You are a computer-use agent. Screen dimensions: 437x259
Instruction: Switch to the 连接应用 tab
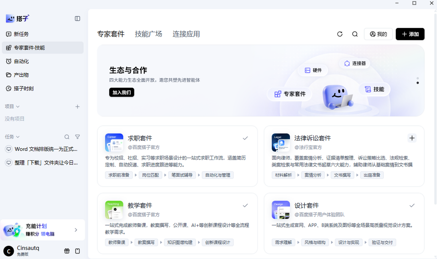186,34
